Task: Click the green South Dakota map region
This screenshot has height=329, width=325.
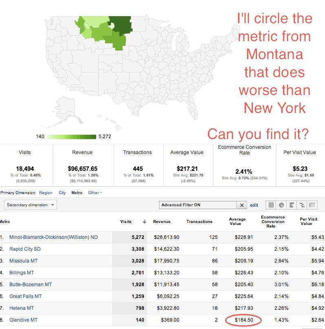Action: tap(117, 41)
